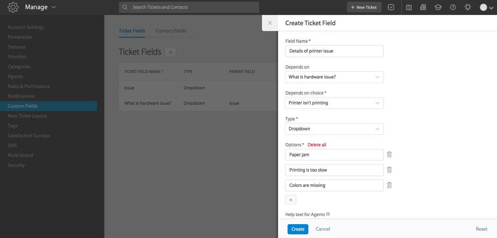Image resolution: width=497 pixels, height=238 pixels.
Task: Delete the Colors are missing option via trash icon
Action: pos(389,185)
